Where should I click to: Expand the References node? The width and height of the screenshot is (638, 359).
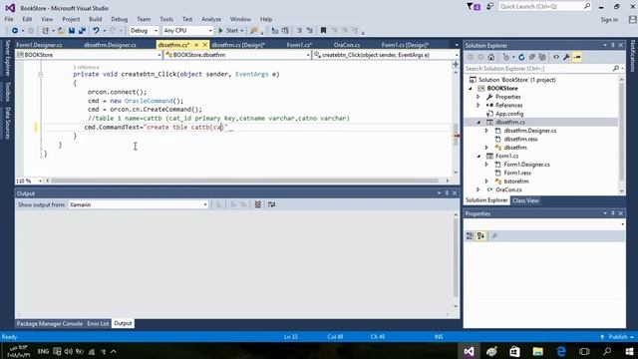[478, 105]
